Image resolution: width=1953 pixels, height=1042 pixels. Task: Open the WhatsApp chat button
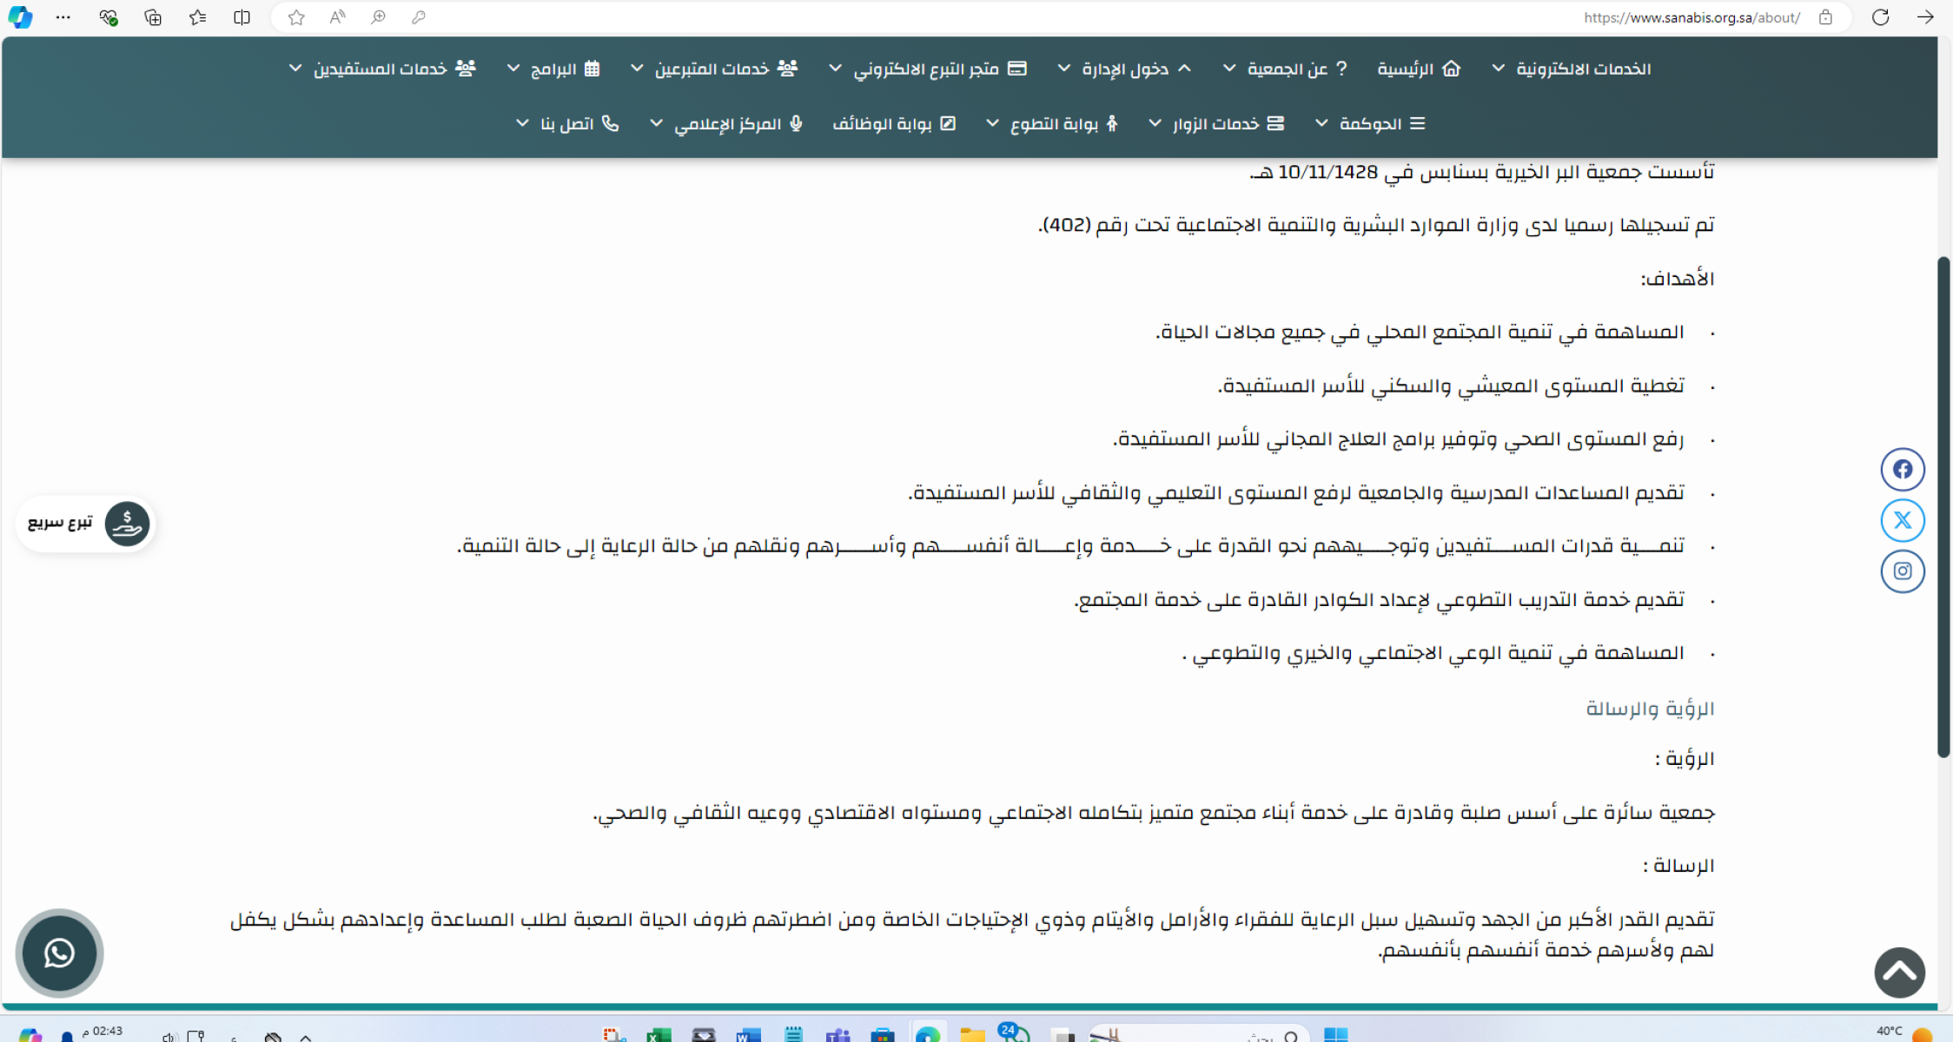[59, 953]
